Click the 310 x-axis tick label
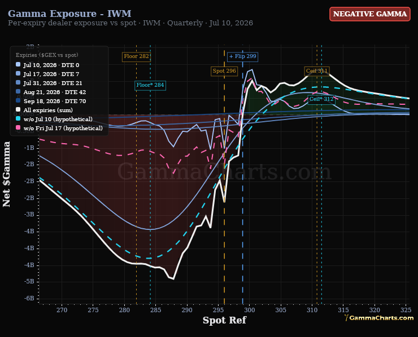This screenshot has height=337, width=418. (x=312, y=310)
